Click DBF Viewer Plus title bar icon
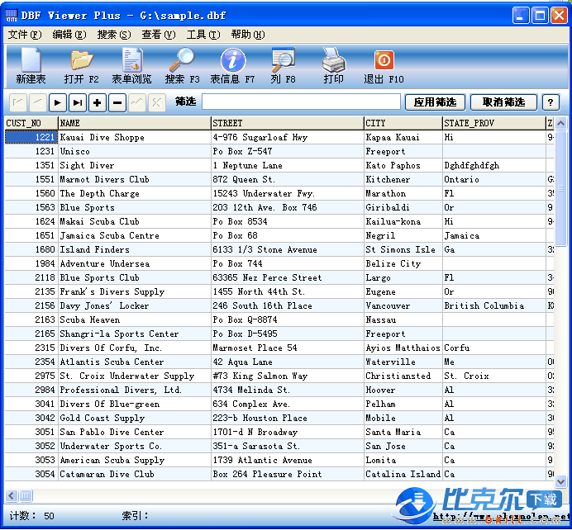Image resolution: width=572 pixels, height=530 pixels. [11, 15]
